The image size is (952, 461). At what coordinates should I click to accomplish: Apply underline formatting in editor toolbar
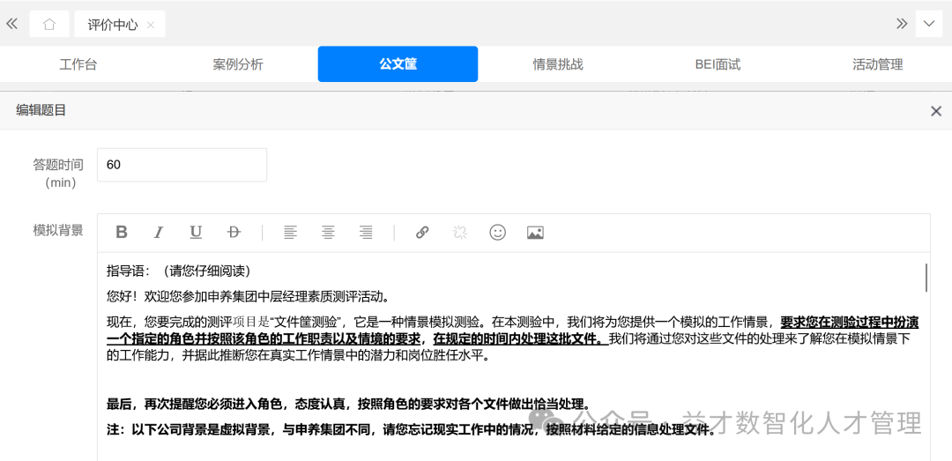pyautogui.click(x=196, y=232)
